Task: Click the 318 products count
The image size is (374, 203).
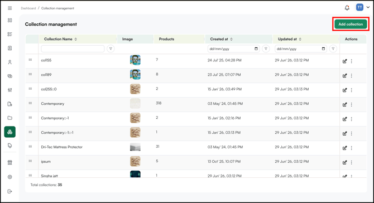Action: pyautogui.click(x=159, y=103)
